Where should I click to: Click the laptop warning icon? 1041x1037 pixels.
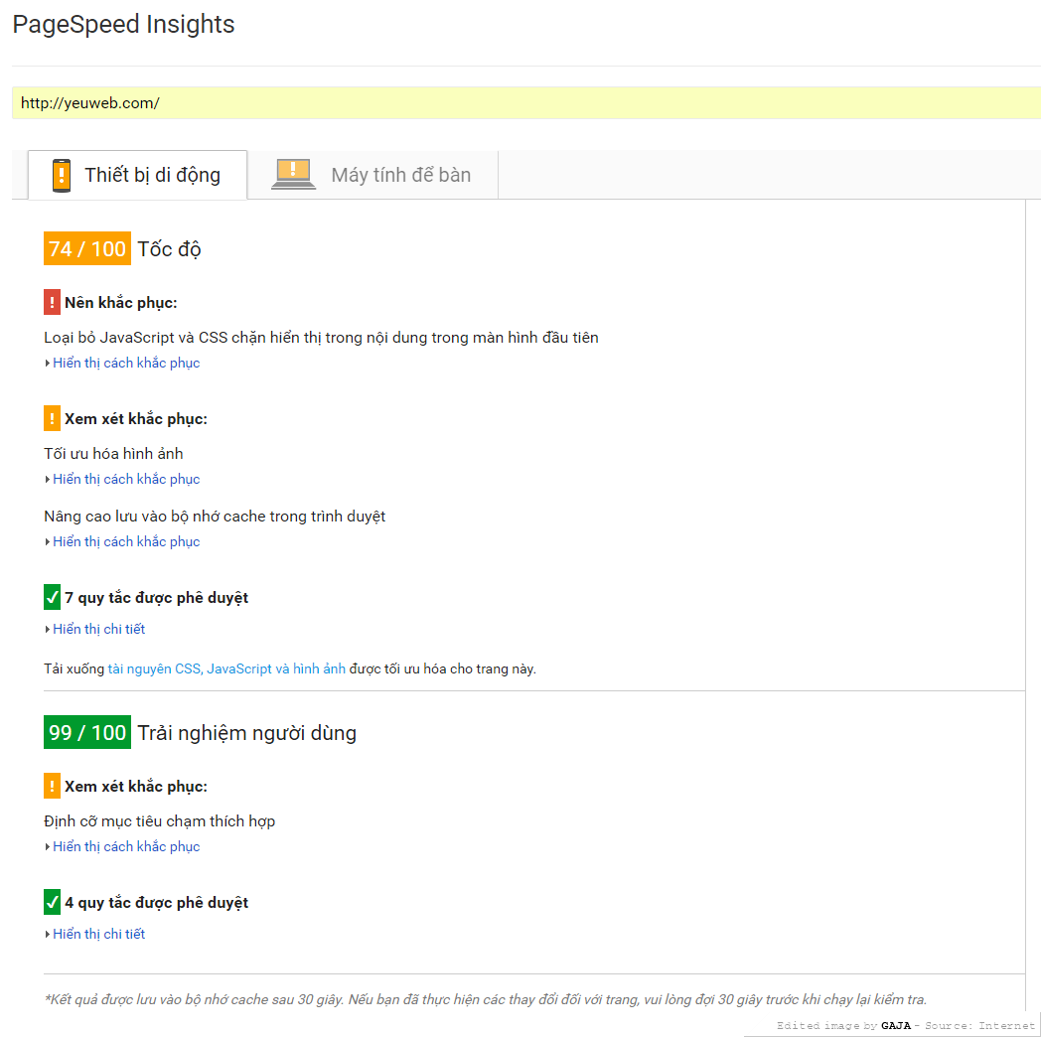(x=293, y=175)
